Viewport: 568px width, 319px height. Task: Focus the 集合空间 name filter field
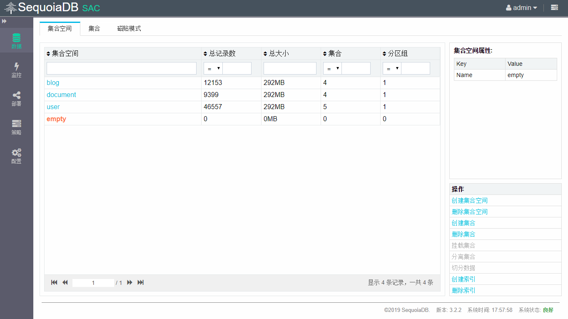(122, 68)
